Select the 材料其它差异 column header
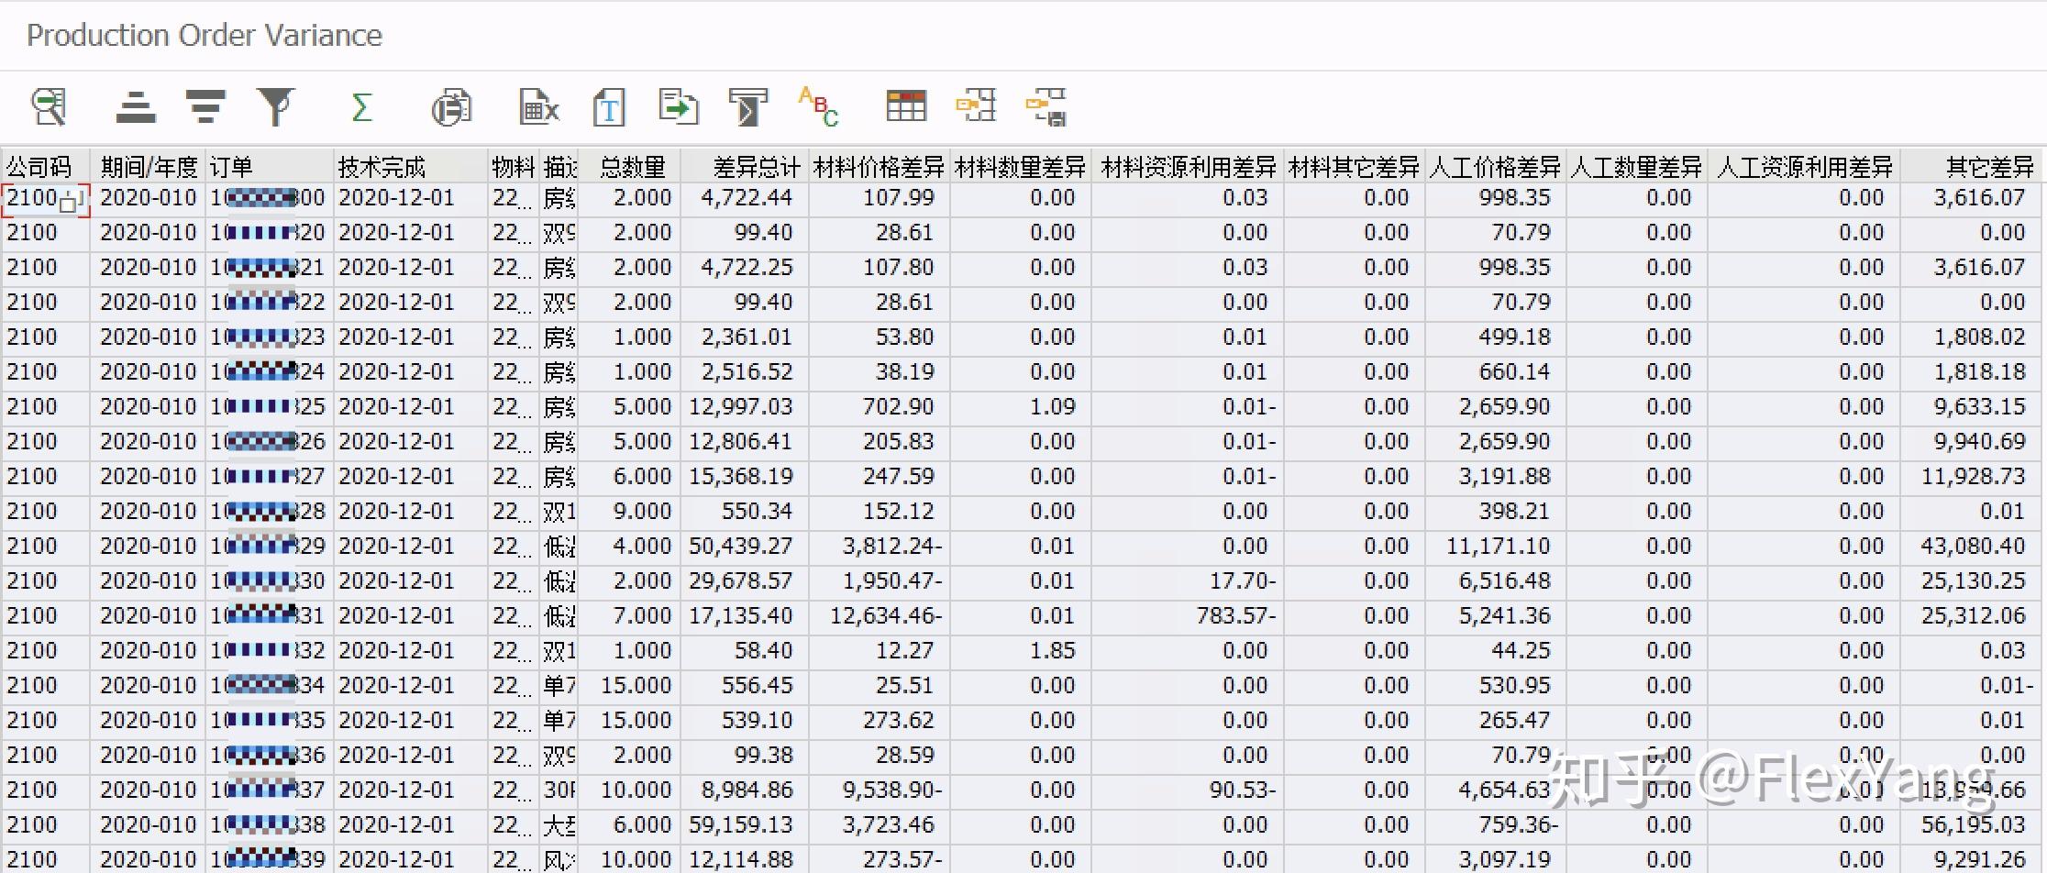Screen dimensions: 2047x873 pyautogui.click(x=1355, y=167)
